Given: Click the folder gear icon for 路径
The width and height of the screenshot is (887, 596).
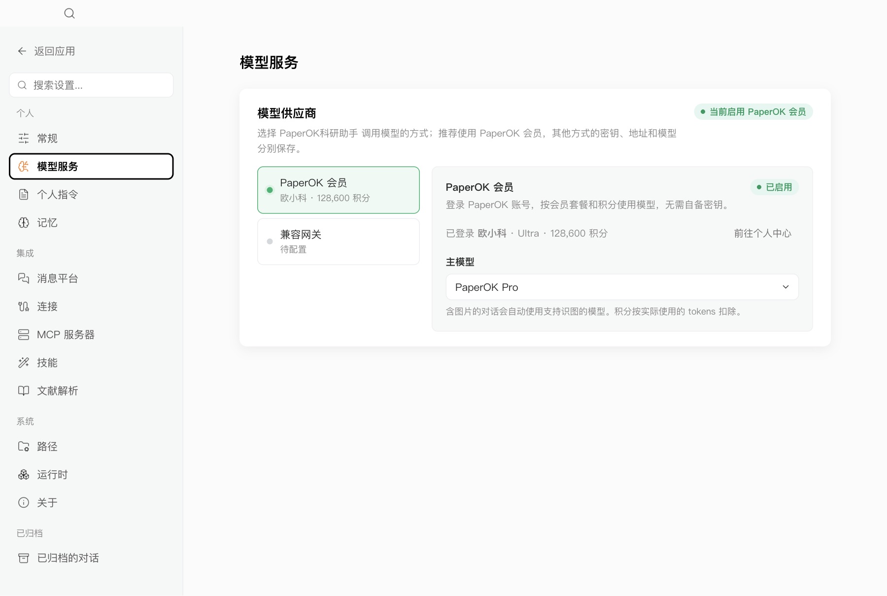Looking at the screenshot, I should pyautogui.click(x=24, y=447).
